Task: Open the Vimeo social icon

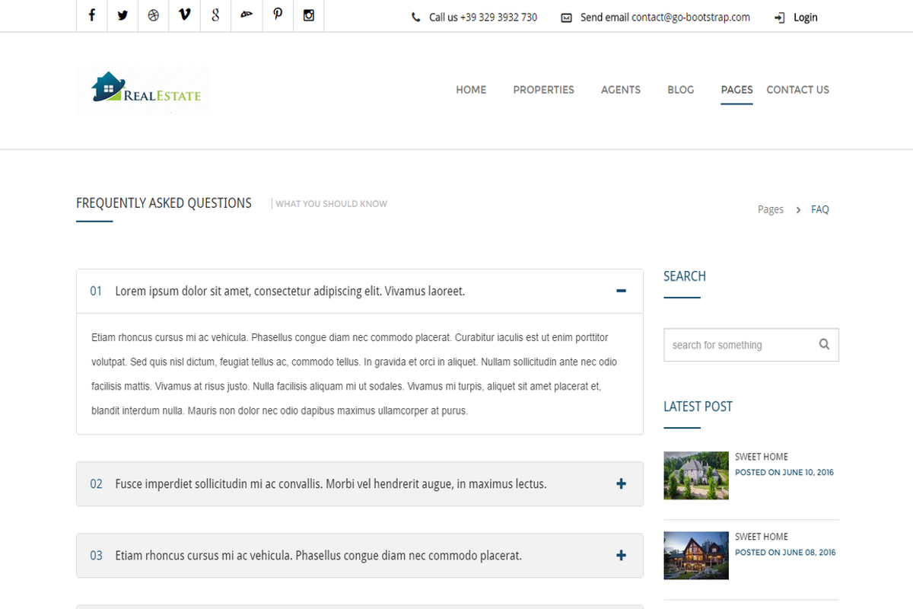Action: [185, 15]
